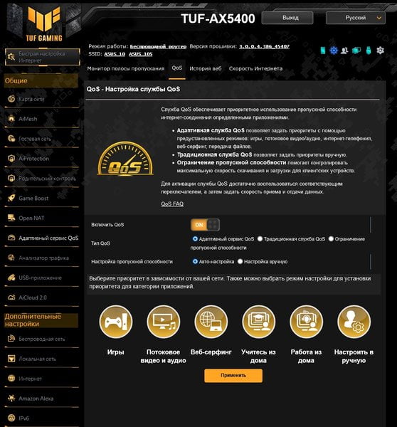Open the Монитор полосы пропускания tab
Viewport: 397px width, 427px height.
tap(126, 68)
